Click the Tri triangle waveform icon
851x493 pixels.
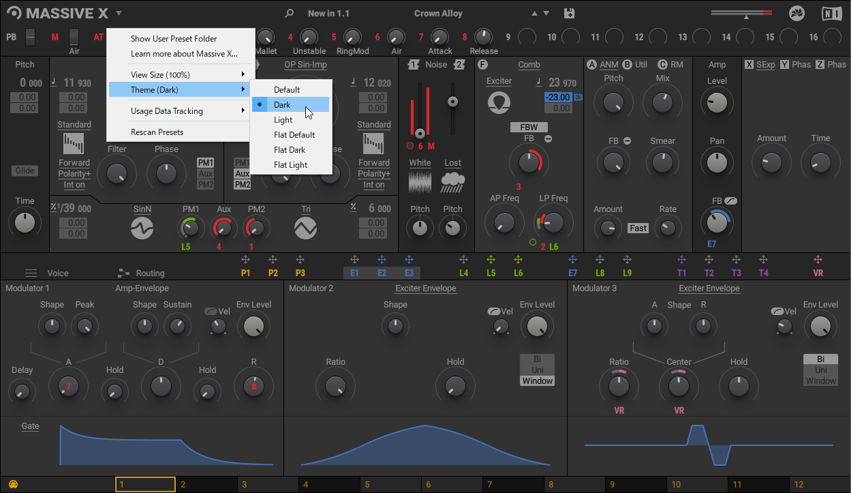pyautogui.click(x=305, y=228)
